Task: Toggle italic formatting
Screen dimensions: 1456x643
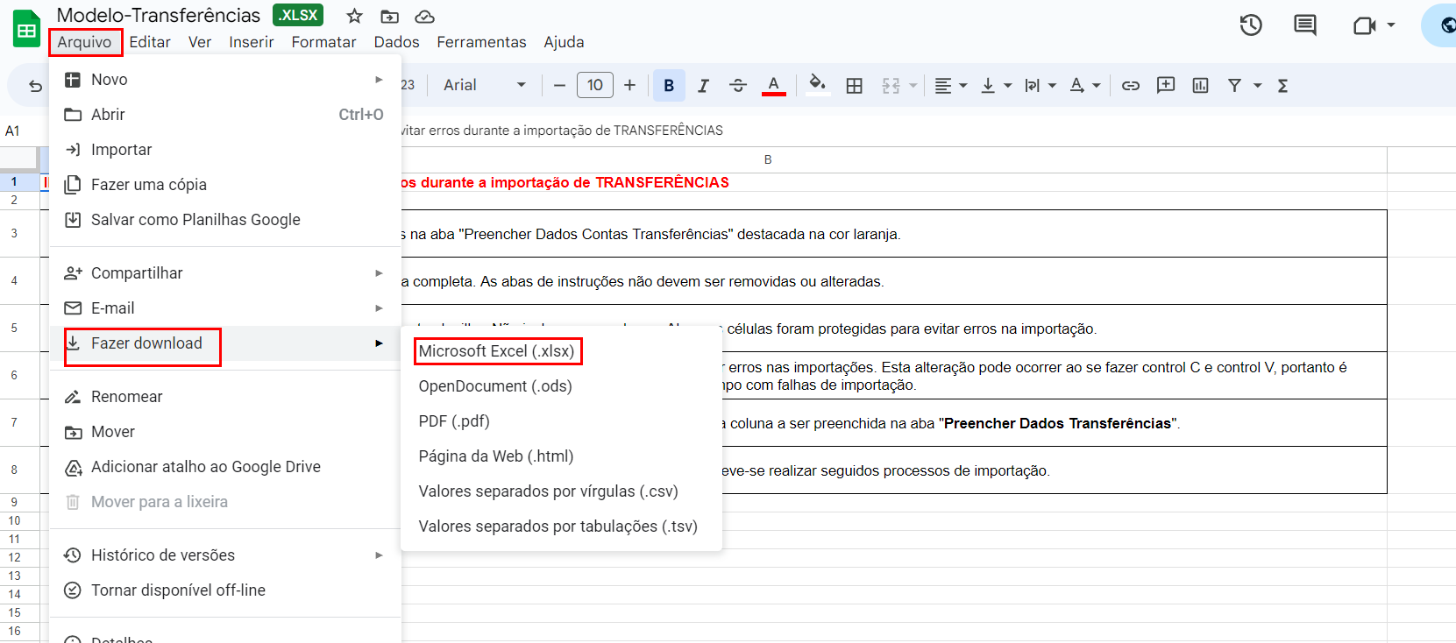Action: 703,85
